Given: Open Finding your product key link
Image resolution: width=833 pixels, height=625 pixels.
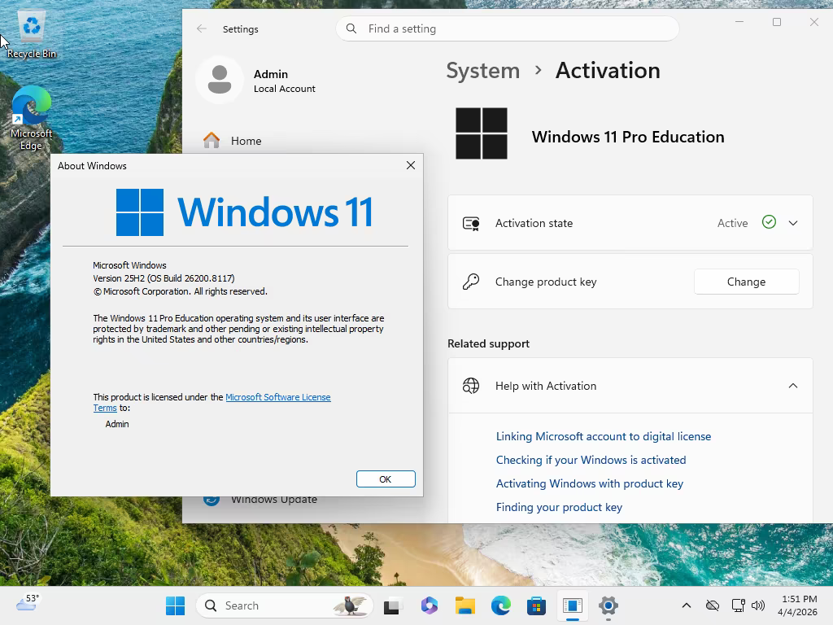Looking at the screenshot, I should pyautogui.click(x=559, y=507).
